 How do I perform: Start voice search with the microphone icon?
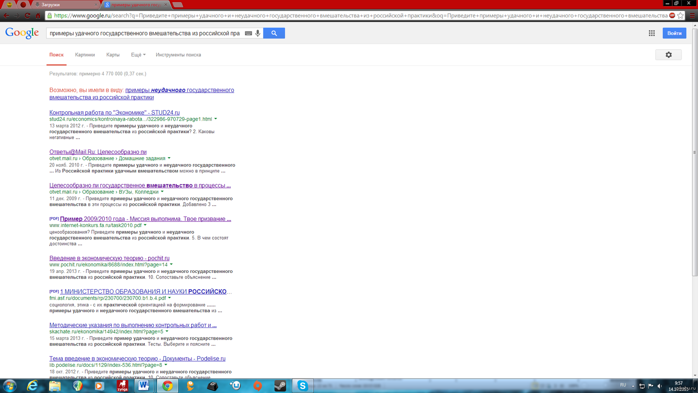click(x=258, y=33)
